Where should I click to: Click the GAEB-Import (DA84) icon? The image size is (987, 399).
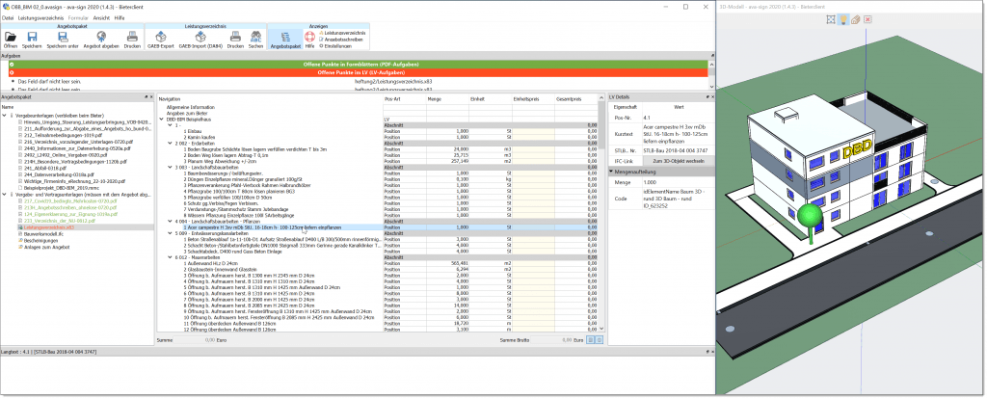pyautogui.click(x=200, y=38)
